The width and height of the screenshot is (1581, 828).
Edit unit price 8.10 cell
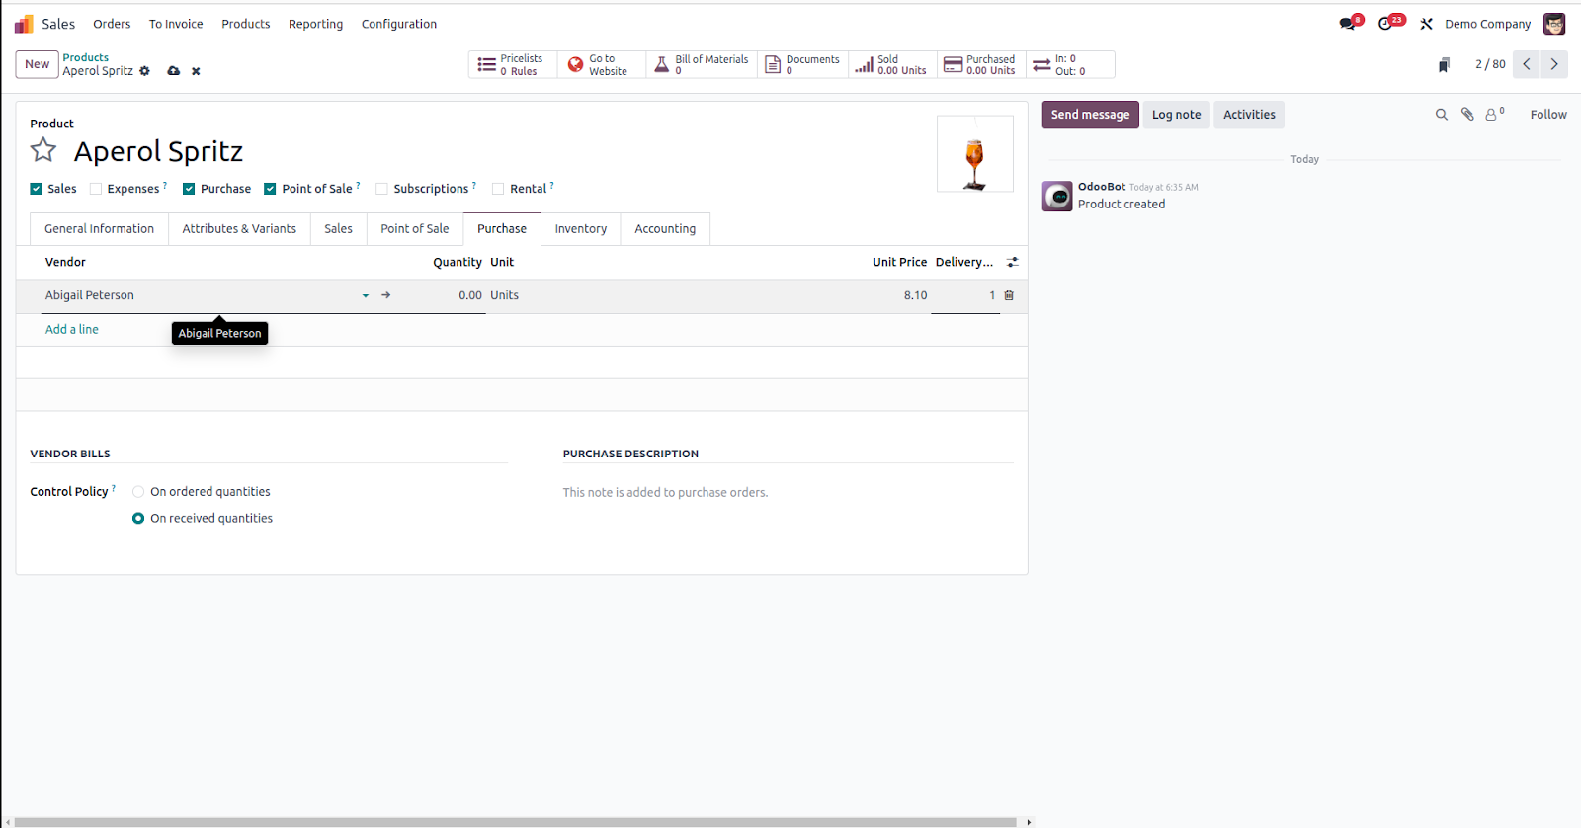[915, 295]
